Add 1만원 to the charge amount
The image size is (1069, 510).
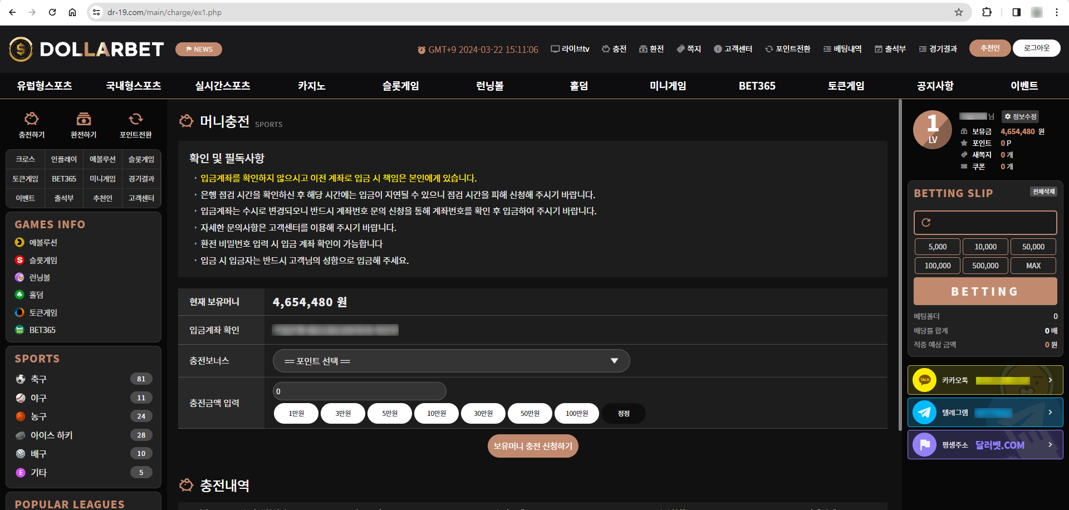[296, 414]
